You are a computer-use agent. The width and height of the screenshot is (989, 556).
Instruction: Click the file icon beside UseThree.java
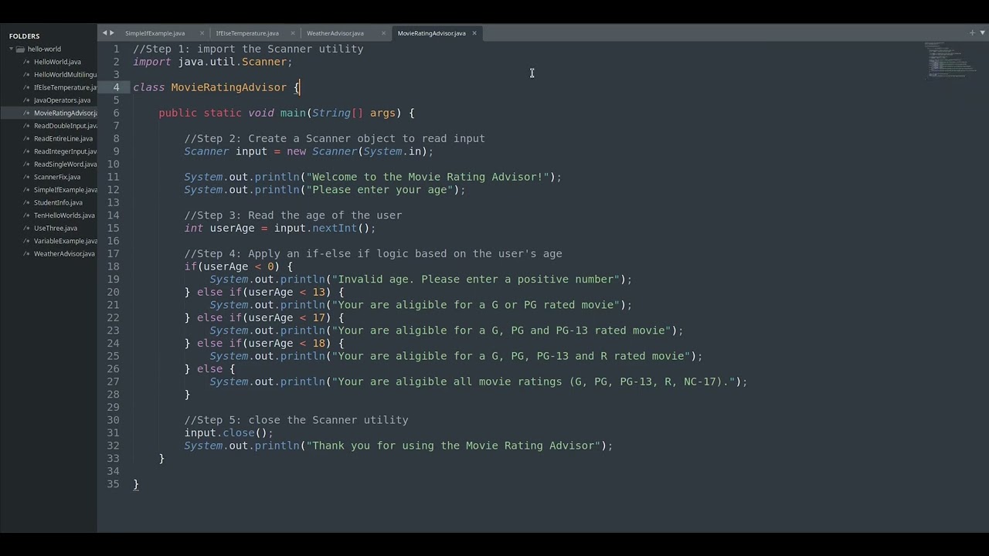[x=26, y=229]
